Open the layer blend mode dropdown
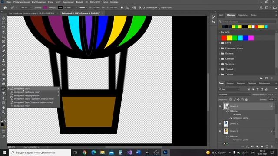The width and height of the screenshot is (278, 156). pos(235,94)
